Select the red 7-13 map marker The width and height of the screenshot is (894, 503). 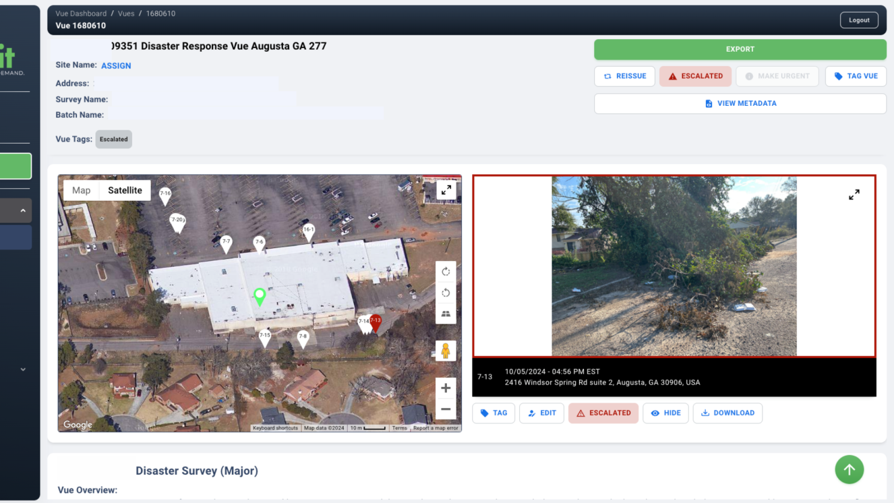coord(376,322)
